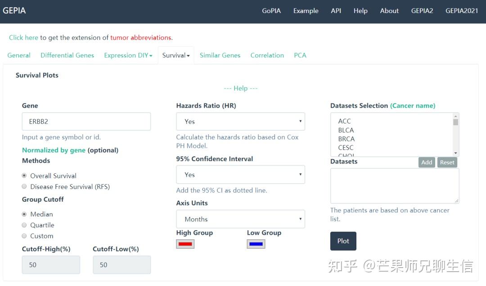This screenshot has width=486, height=286.
Task: Select the Overall Survival radio button
Action: point(24,176)
